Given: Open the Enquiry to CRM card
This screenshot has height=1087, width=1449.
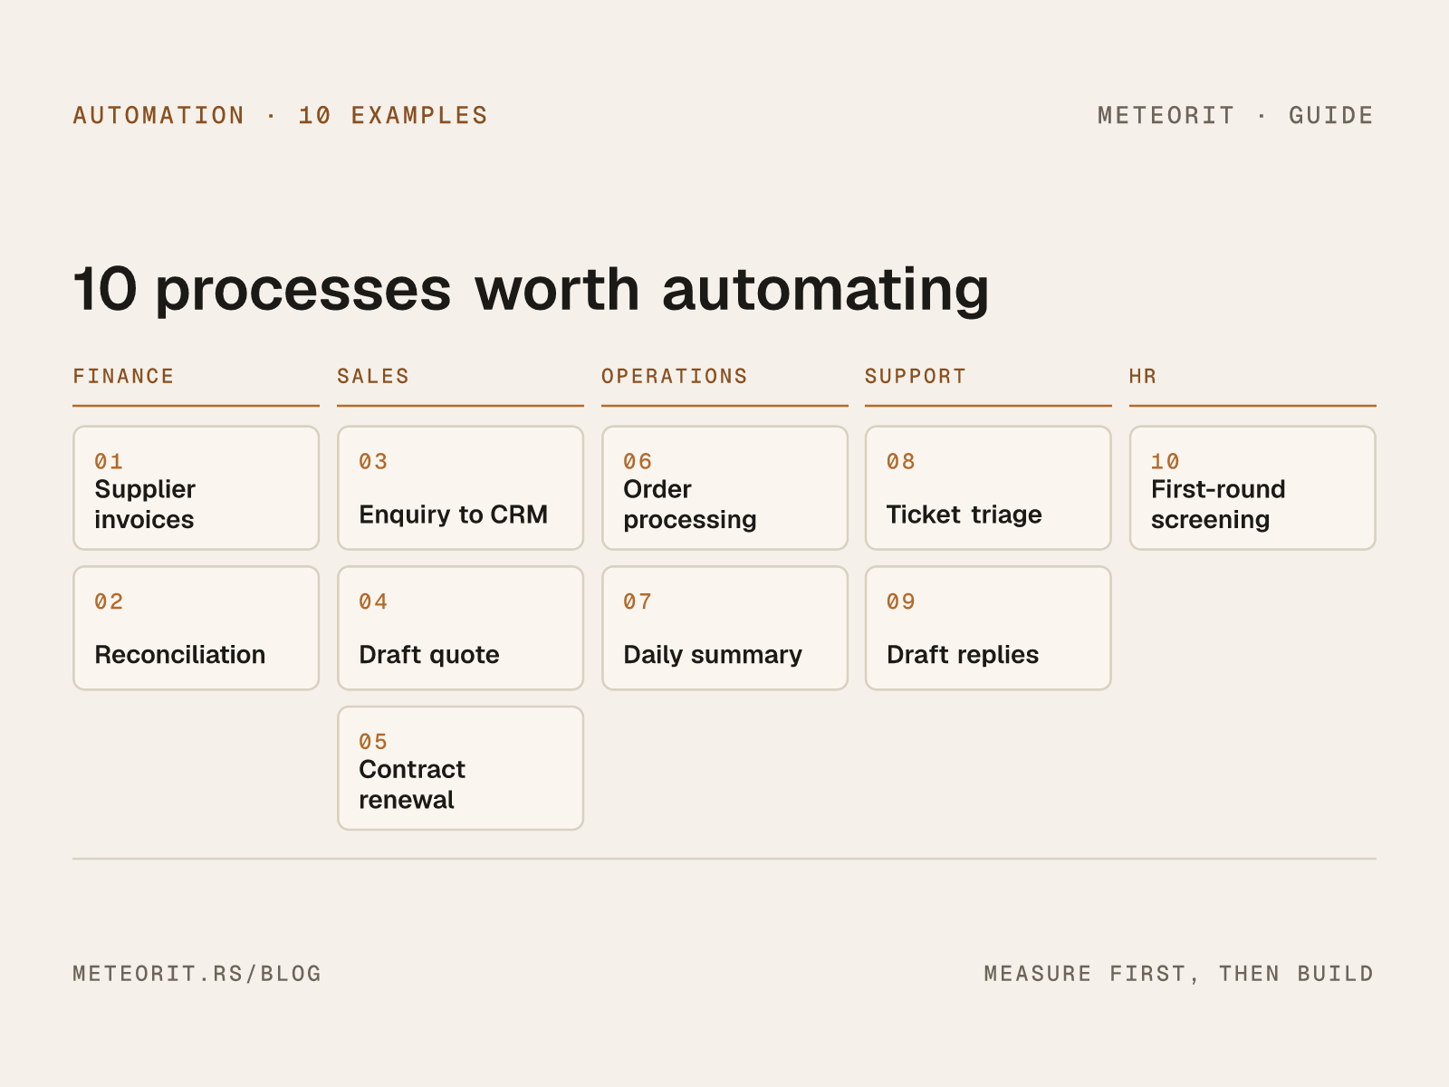Looking at the screenshot, I should click(460, 488).
